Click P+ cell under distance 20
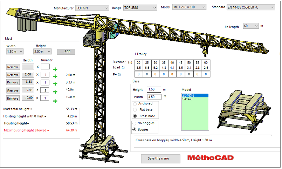Viewport: 282px width, 169px height. point(138,74)
